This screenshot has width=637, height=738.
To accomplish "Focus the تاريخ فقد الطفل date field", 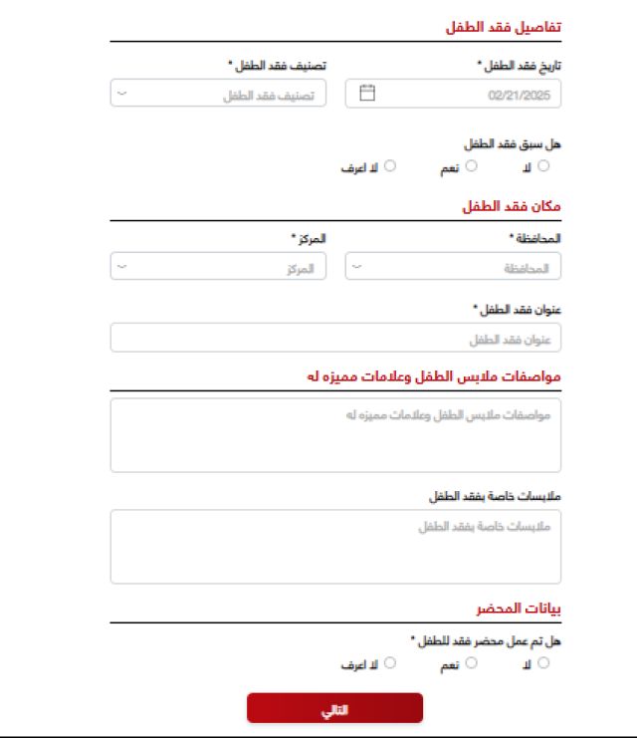I will [x=453, y=94].
